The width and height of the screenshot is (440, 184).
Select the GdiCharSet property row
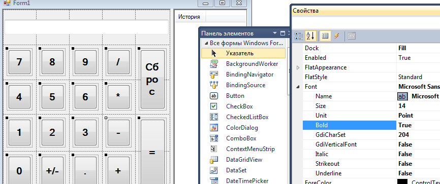(x=371, y=135)
